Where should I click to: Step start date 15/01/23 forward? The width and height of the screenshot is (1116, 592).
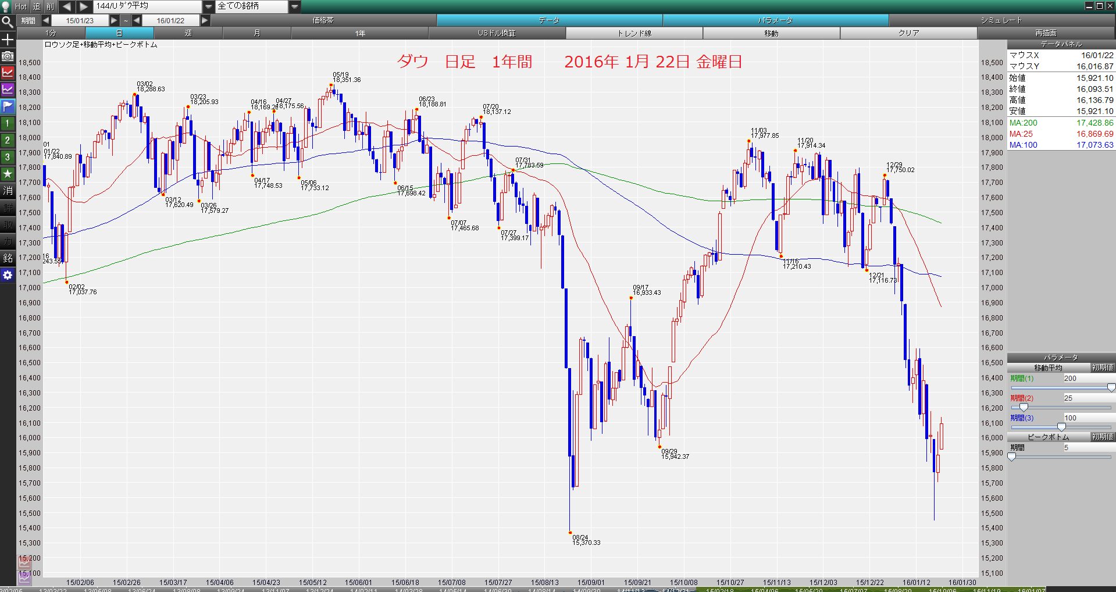pyautogui.click(x=114, y=20)
